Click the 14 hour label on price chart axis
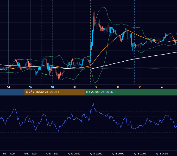 click(x=9, y=87)
